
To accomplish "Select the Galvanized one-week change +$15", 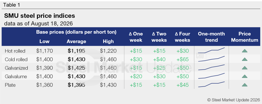I will (136, 68).
